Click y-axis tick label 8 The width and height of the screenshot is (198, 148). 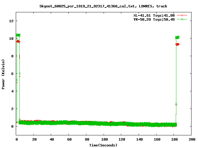tap(12, 56)
